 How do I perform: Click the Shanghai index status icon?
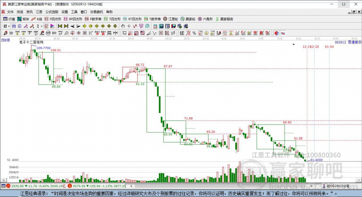click(8, 186)
